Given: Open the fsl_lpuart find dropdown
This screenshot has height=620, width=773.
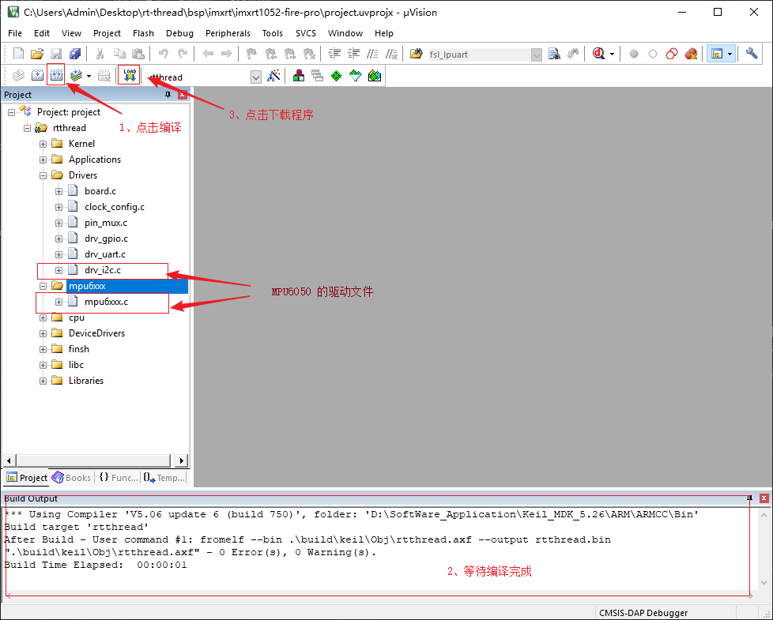Looking at the screenshot, I should 537,54.
